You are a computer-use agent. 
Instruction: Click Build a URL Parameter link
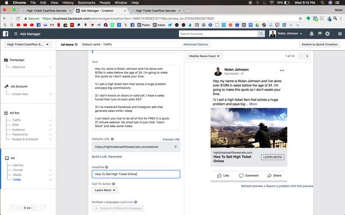(x=107, y=156)
